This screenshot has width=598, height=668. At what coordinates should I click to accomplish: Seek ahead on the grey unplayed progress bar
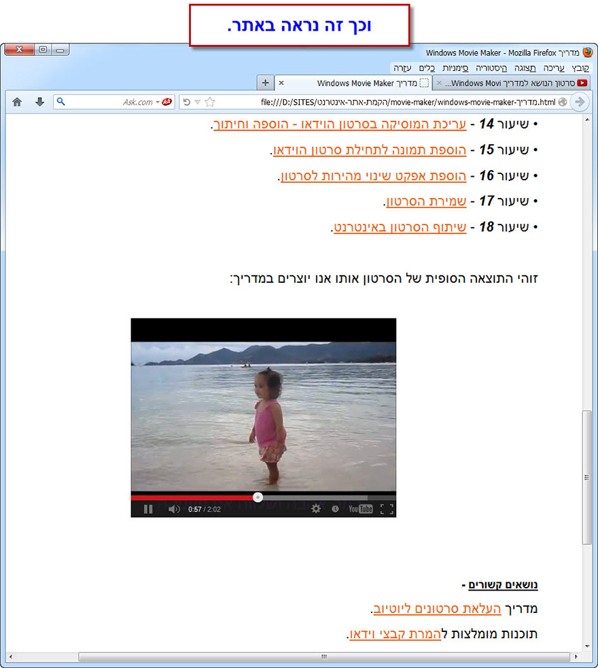315,497
